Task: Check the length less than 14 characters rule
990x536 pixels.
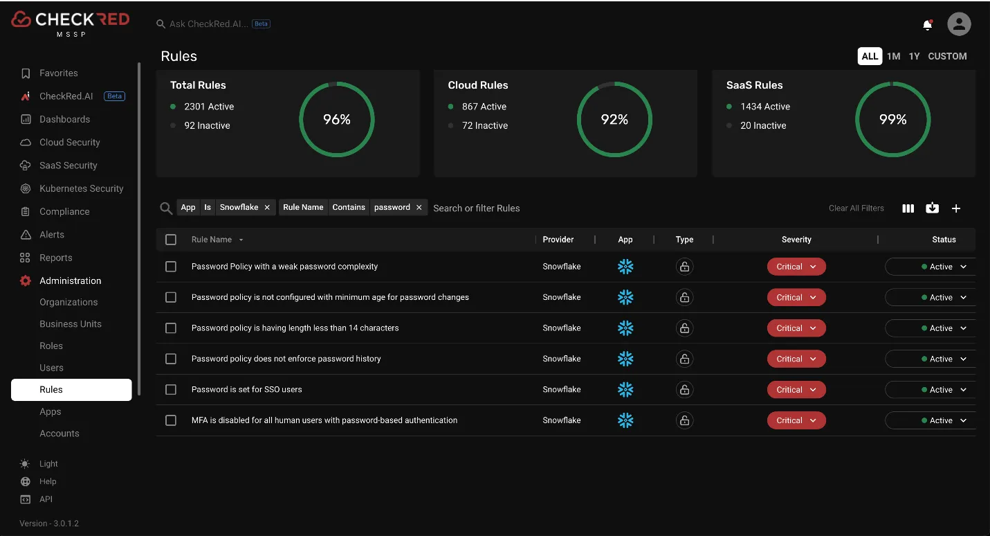Action: pyautogui.click(x=171, y=328)
